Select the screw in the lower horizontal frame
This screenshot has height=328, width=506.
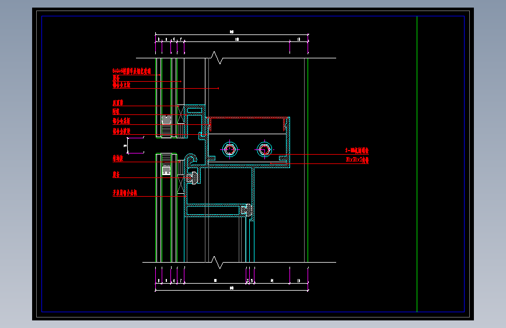[x=246, y=211]
